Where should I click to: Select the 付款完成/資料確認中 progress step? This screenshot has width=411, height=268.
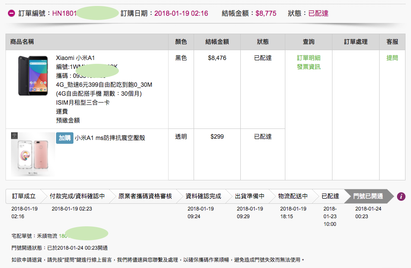(76, 196)
